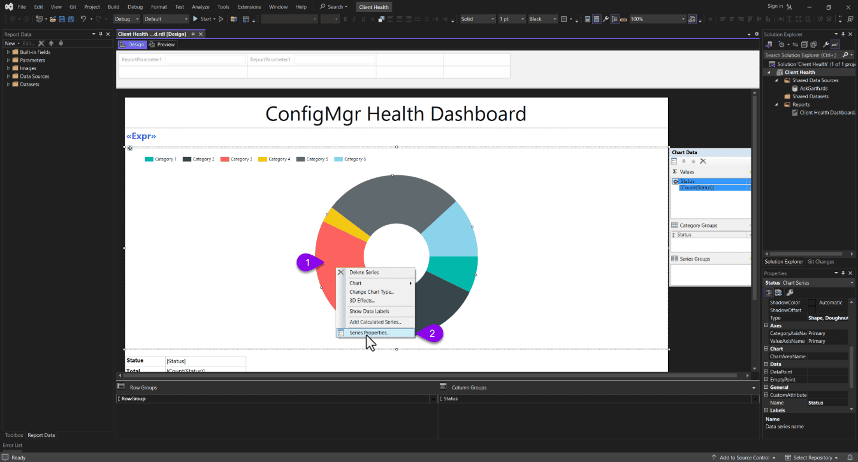
Task: Switch to the Preview tab
Action: tap(162, 44)
